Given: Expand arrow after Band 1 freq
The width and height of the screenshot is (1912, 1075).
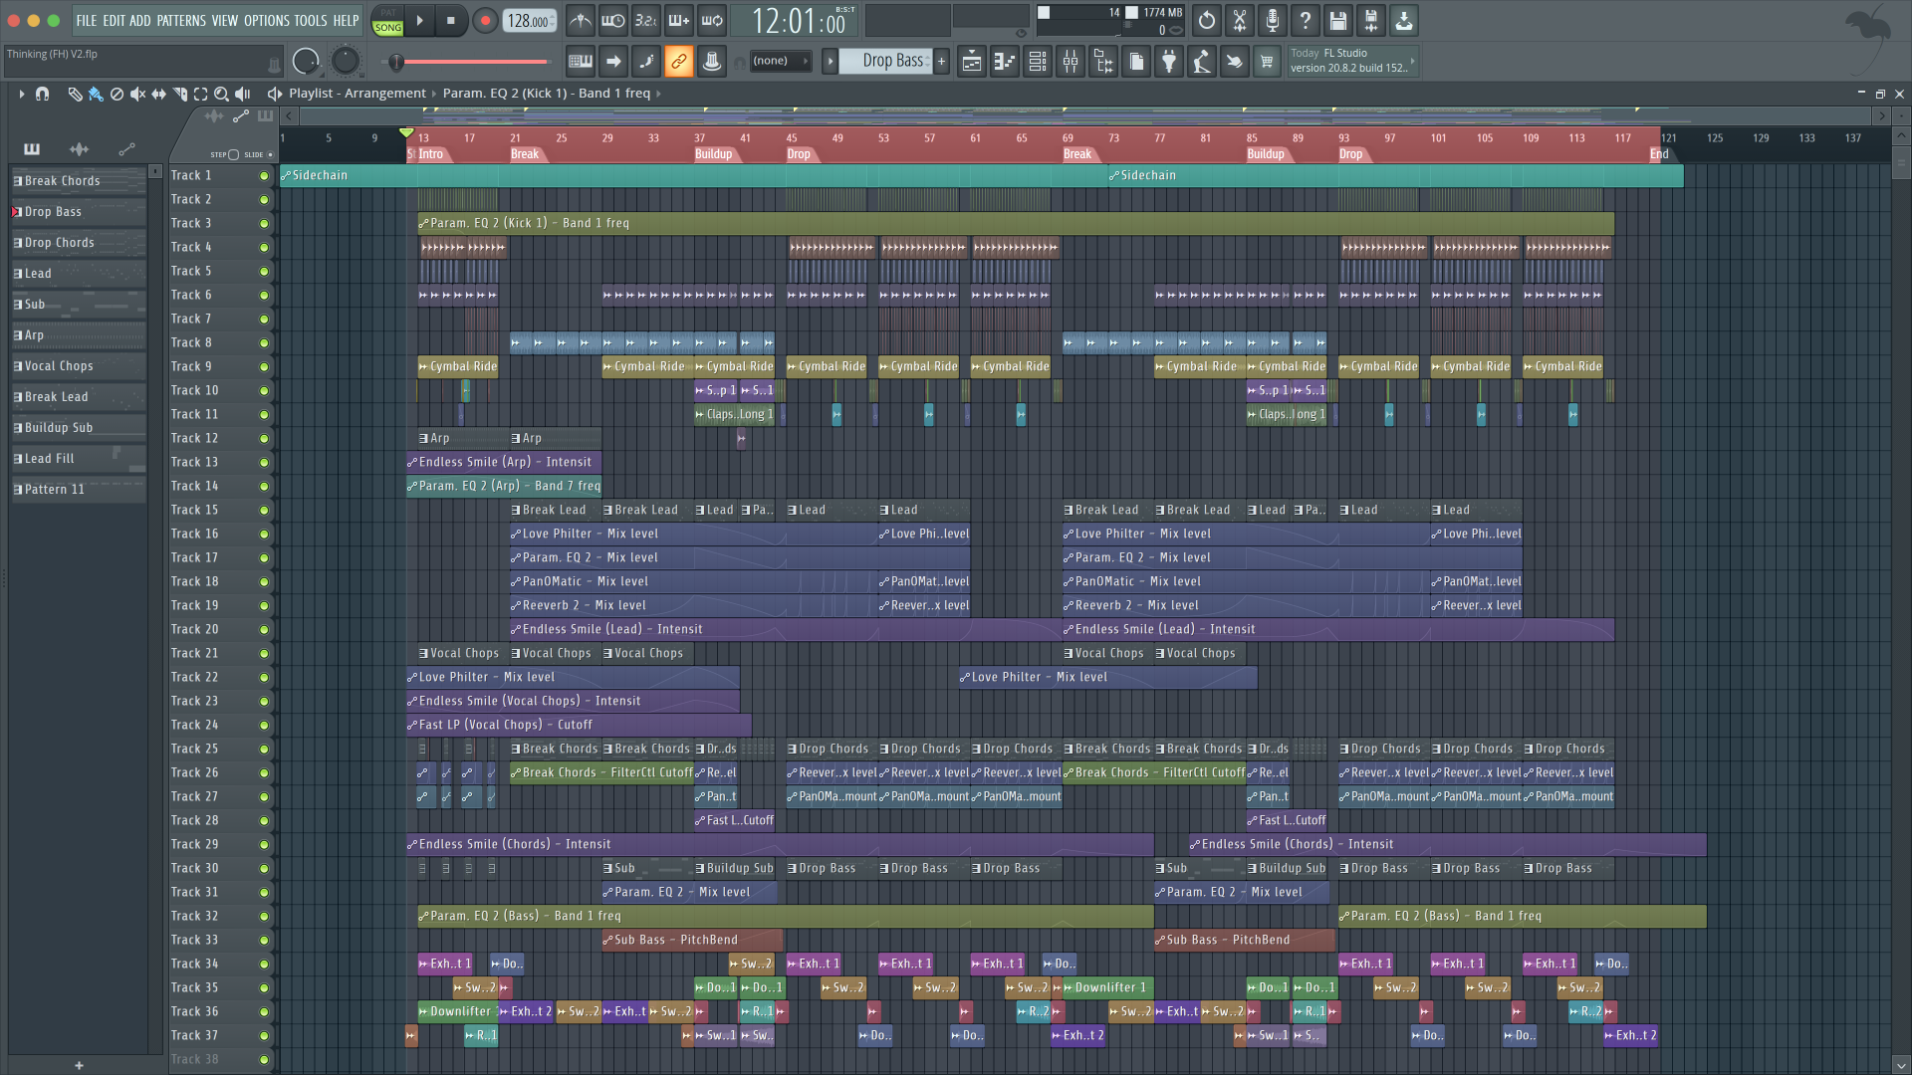Looking at the screenshot, I should pos(658,94).
